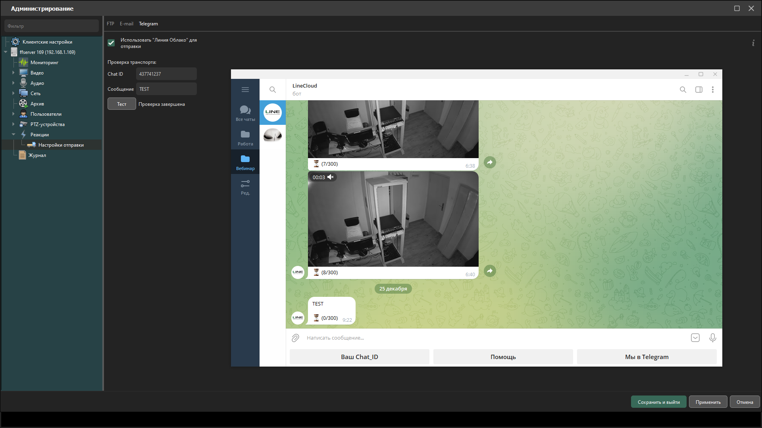Click the Применить button
This screenshot has height=428, width=762.
(x=708, y=402)
